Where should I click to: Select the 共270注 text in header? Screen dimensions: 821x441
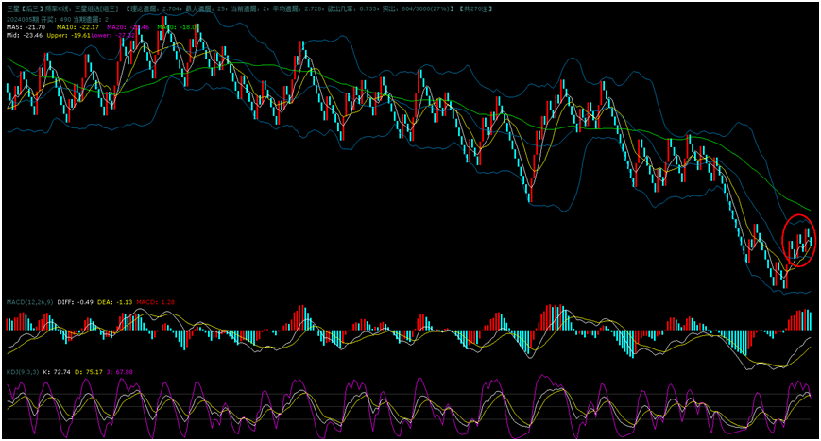click(x=474, y=8)
